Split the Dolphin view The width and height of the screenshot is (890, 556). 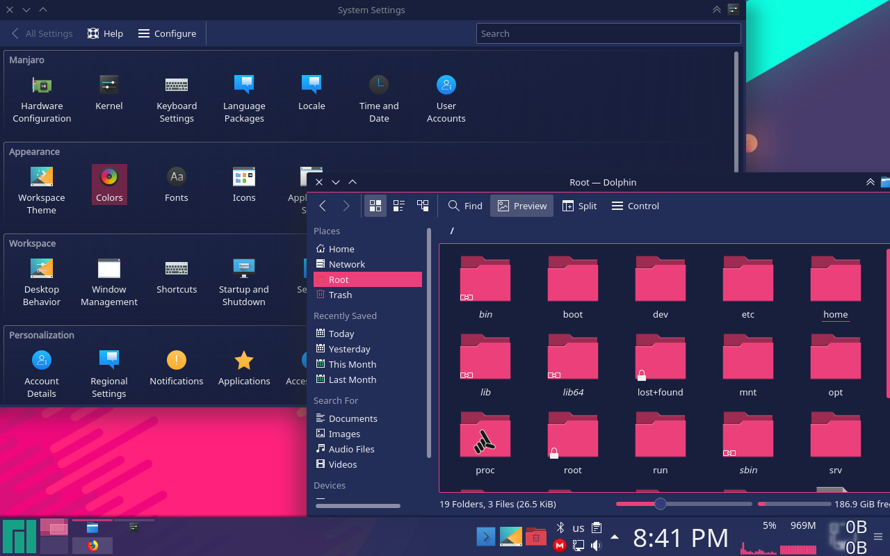tap(579, 206)
